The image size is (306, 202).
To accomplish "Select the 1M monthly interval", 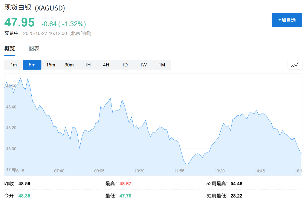I will pos(162,65).
